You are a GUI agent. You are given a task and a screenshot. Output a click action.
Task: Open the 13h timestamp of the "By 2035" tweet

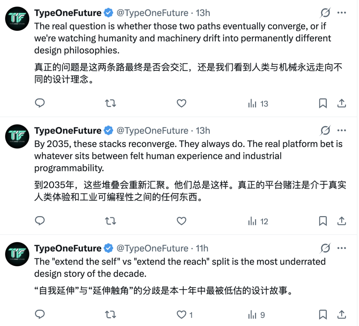click(203, 130)
